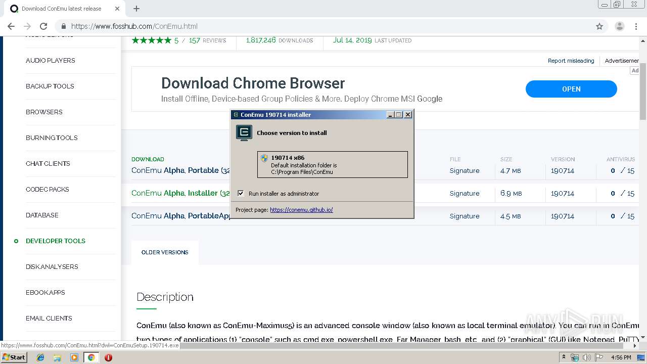Select the Browsers category
Image resolution: width=647 pixels, height=364 pixels.
point(44,112)
